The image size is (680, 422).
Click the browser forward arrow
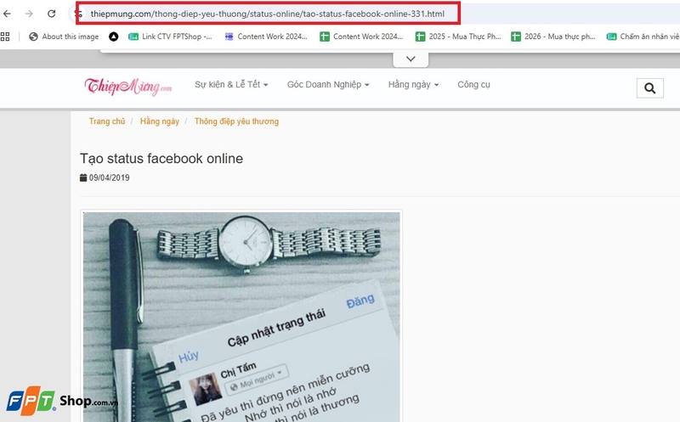point(29,14)
